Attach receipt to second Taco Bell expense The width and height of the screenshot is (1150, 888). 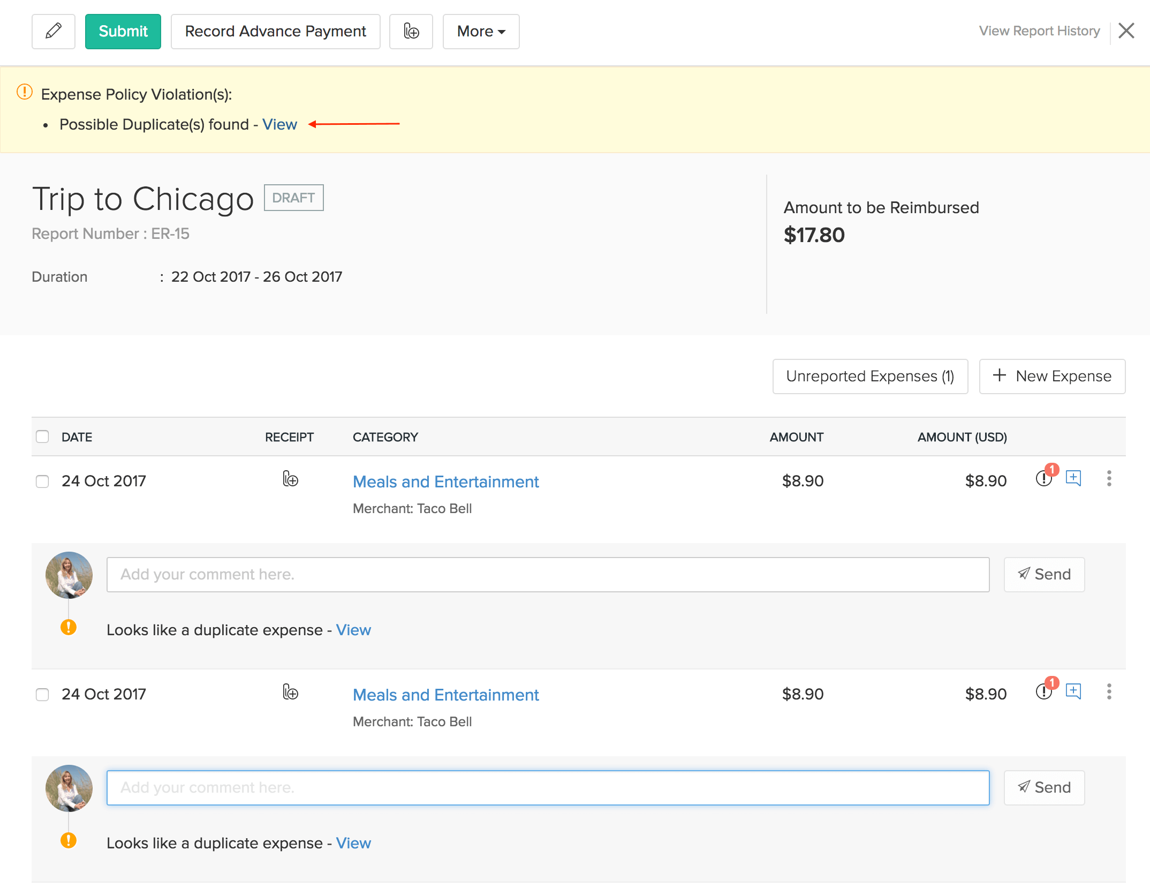(290, 692)
